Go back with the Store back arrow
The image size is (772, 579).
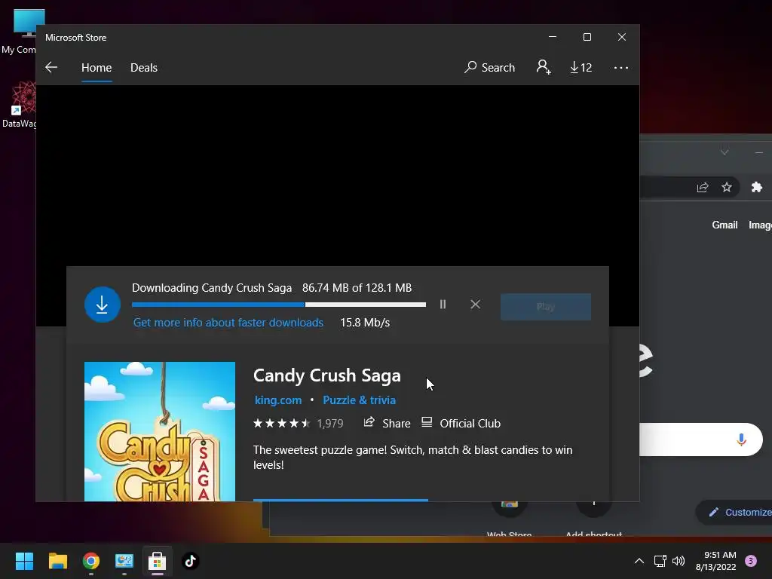[x=51, y=67]
